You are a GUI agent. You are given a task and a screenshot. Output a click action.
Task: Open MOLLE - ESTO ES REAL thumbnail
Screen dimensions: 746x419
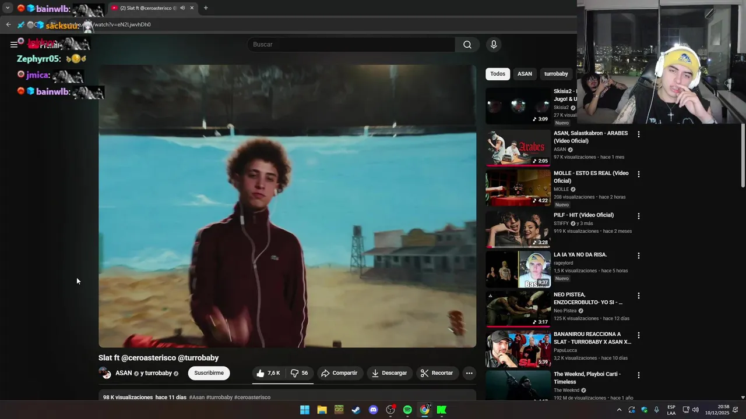pos(518,187)
